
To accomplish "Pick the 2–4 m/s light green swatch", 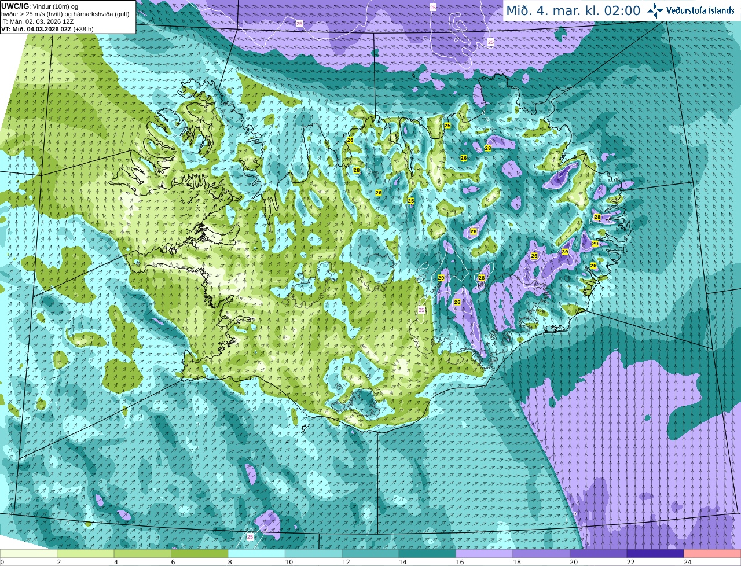I will 86,554.
